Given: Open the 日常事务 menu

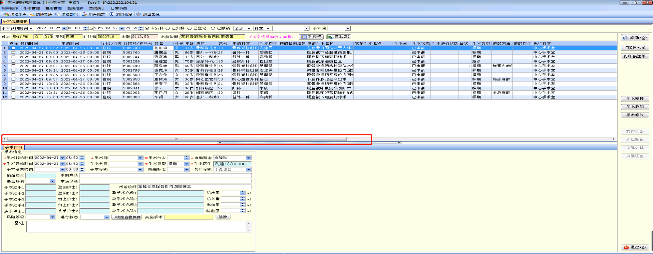Looking at the screenshot, I should pos(119,8).
